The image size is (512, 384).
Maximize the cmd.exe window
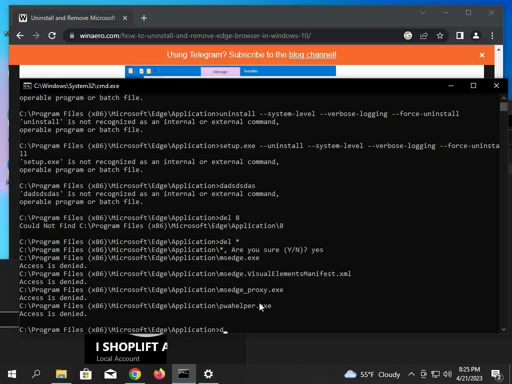point(473,85)
